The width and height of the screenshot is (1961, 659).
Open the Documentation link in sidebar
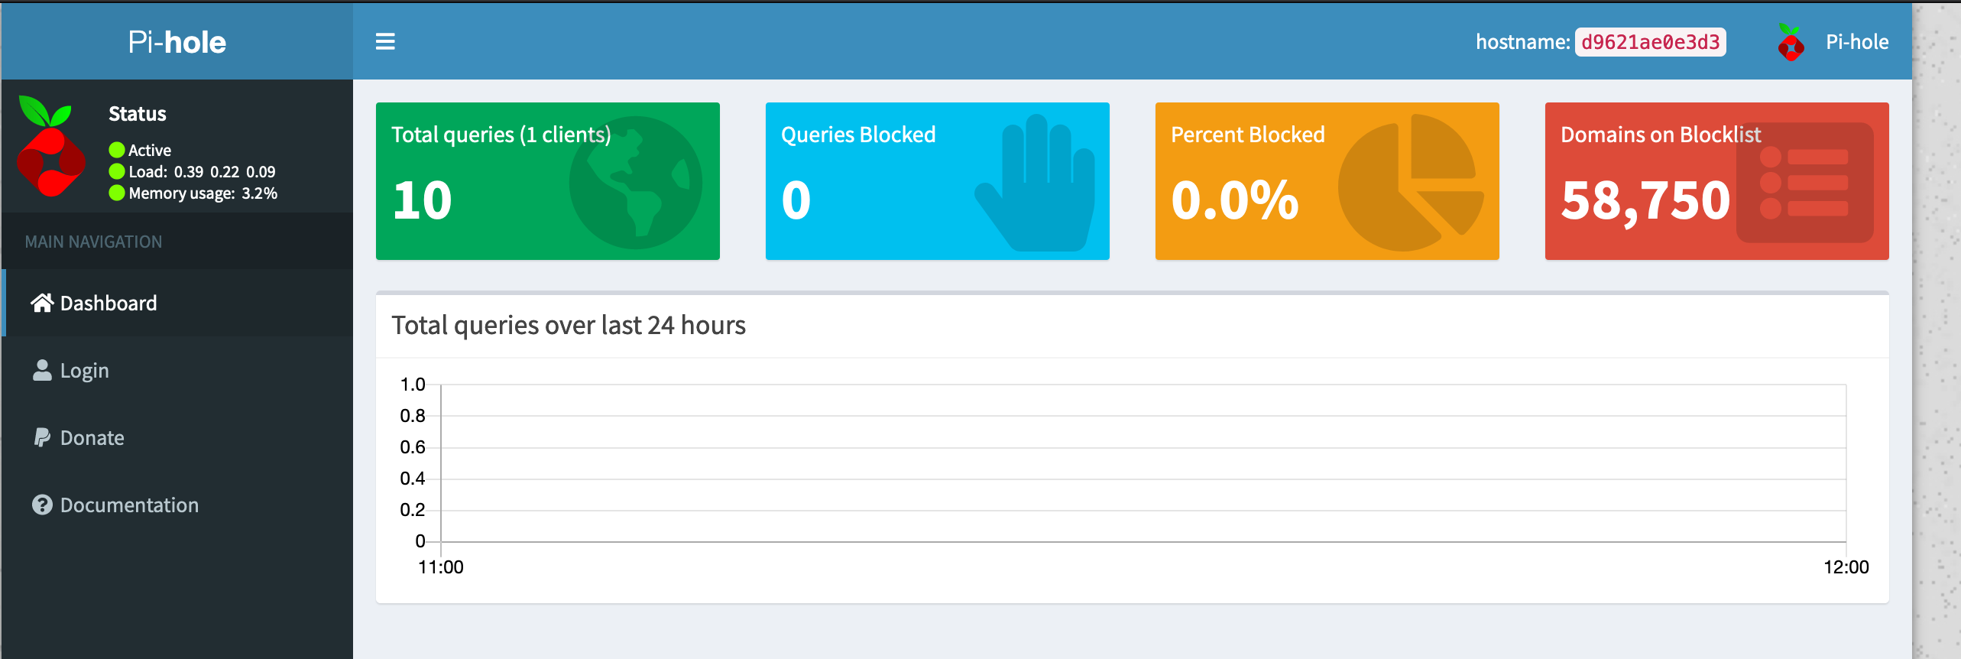pyautogui.click(x=129, y=505)
